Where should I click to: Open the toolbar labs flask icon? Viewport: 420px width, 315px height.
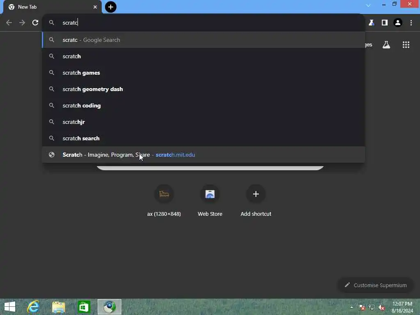coord(371,23)
